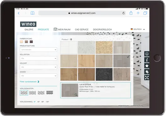Toggle fullscreen with the expand arrows icon

(x=147, y=78)
